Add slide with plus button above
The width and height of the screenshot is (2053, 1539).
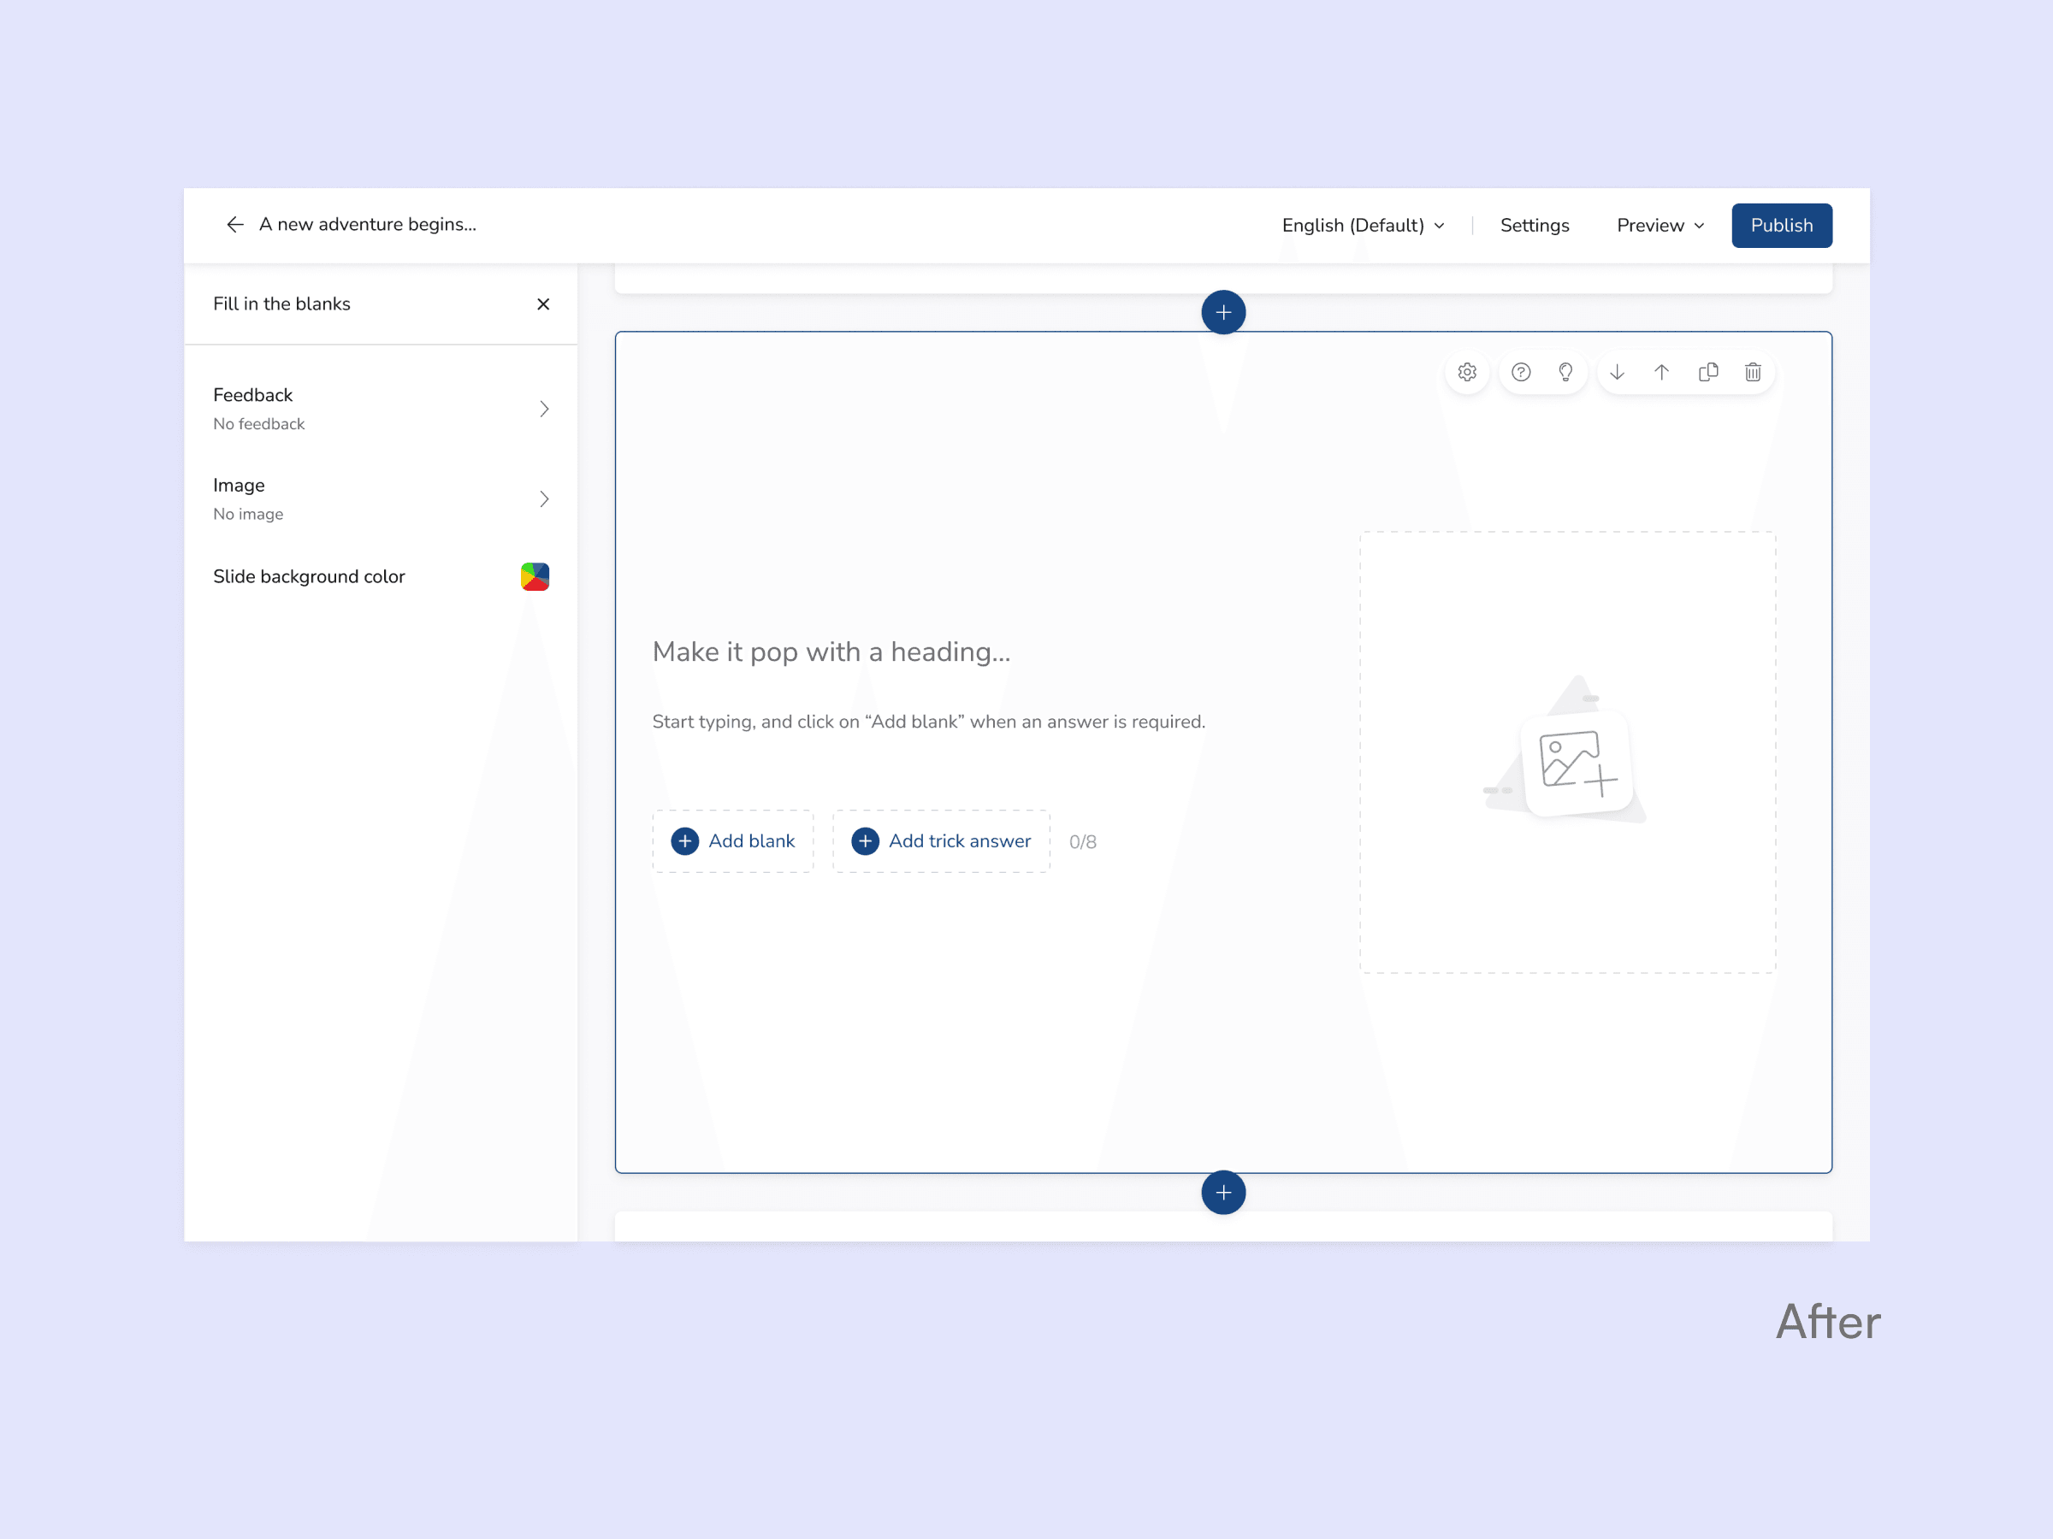point(1223,313)
